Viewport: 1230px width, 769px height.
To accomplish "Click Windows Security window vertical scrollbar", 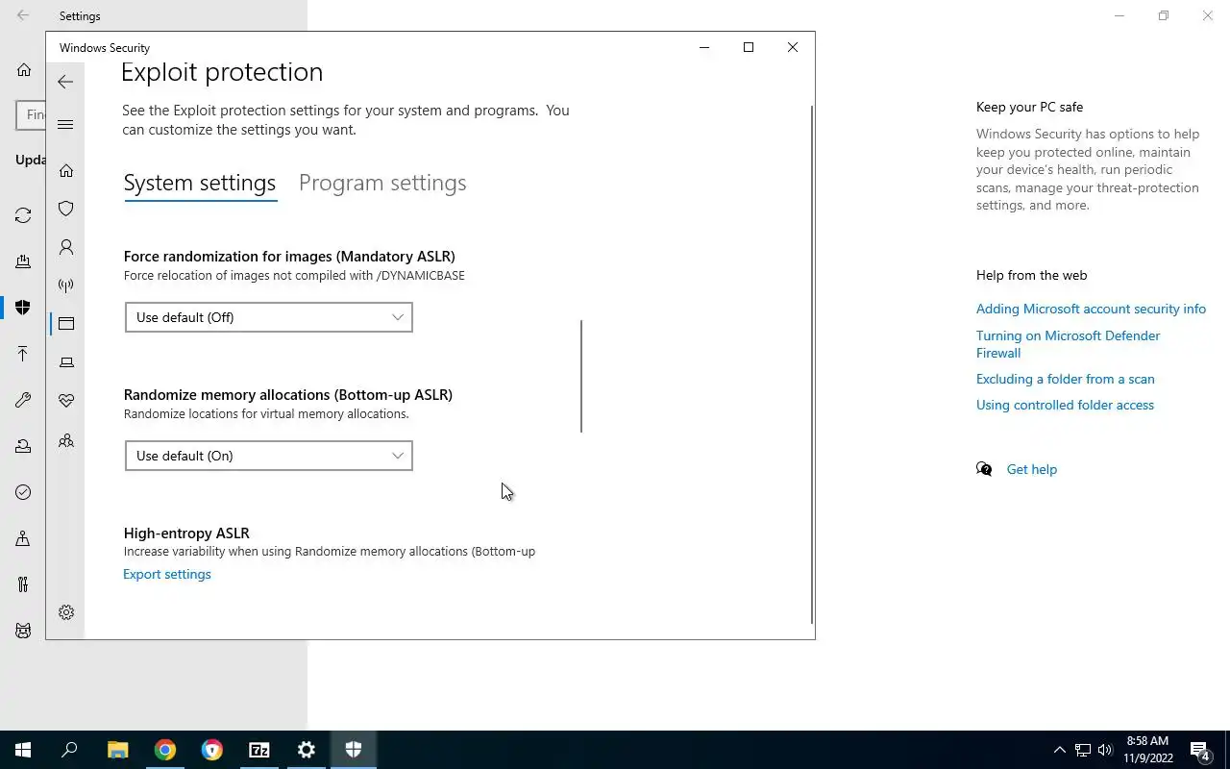I will coord(812,365).
